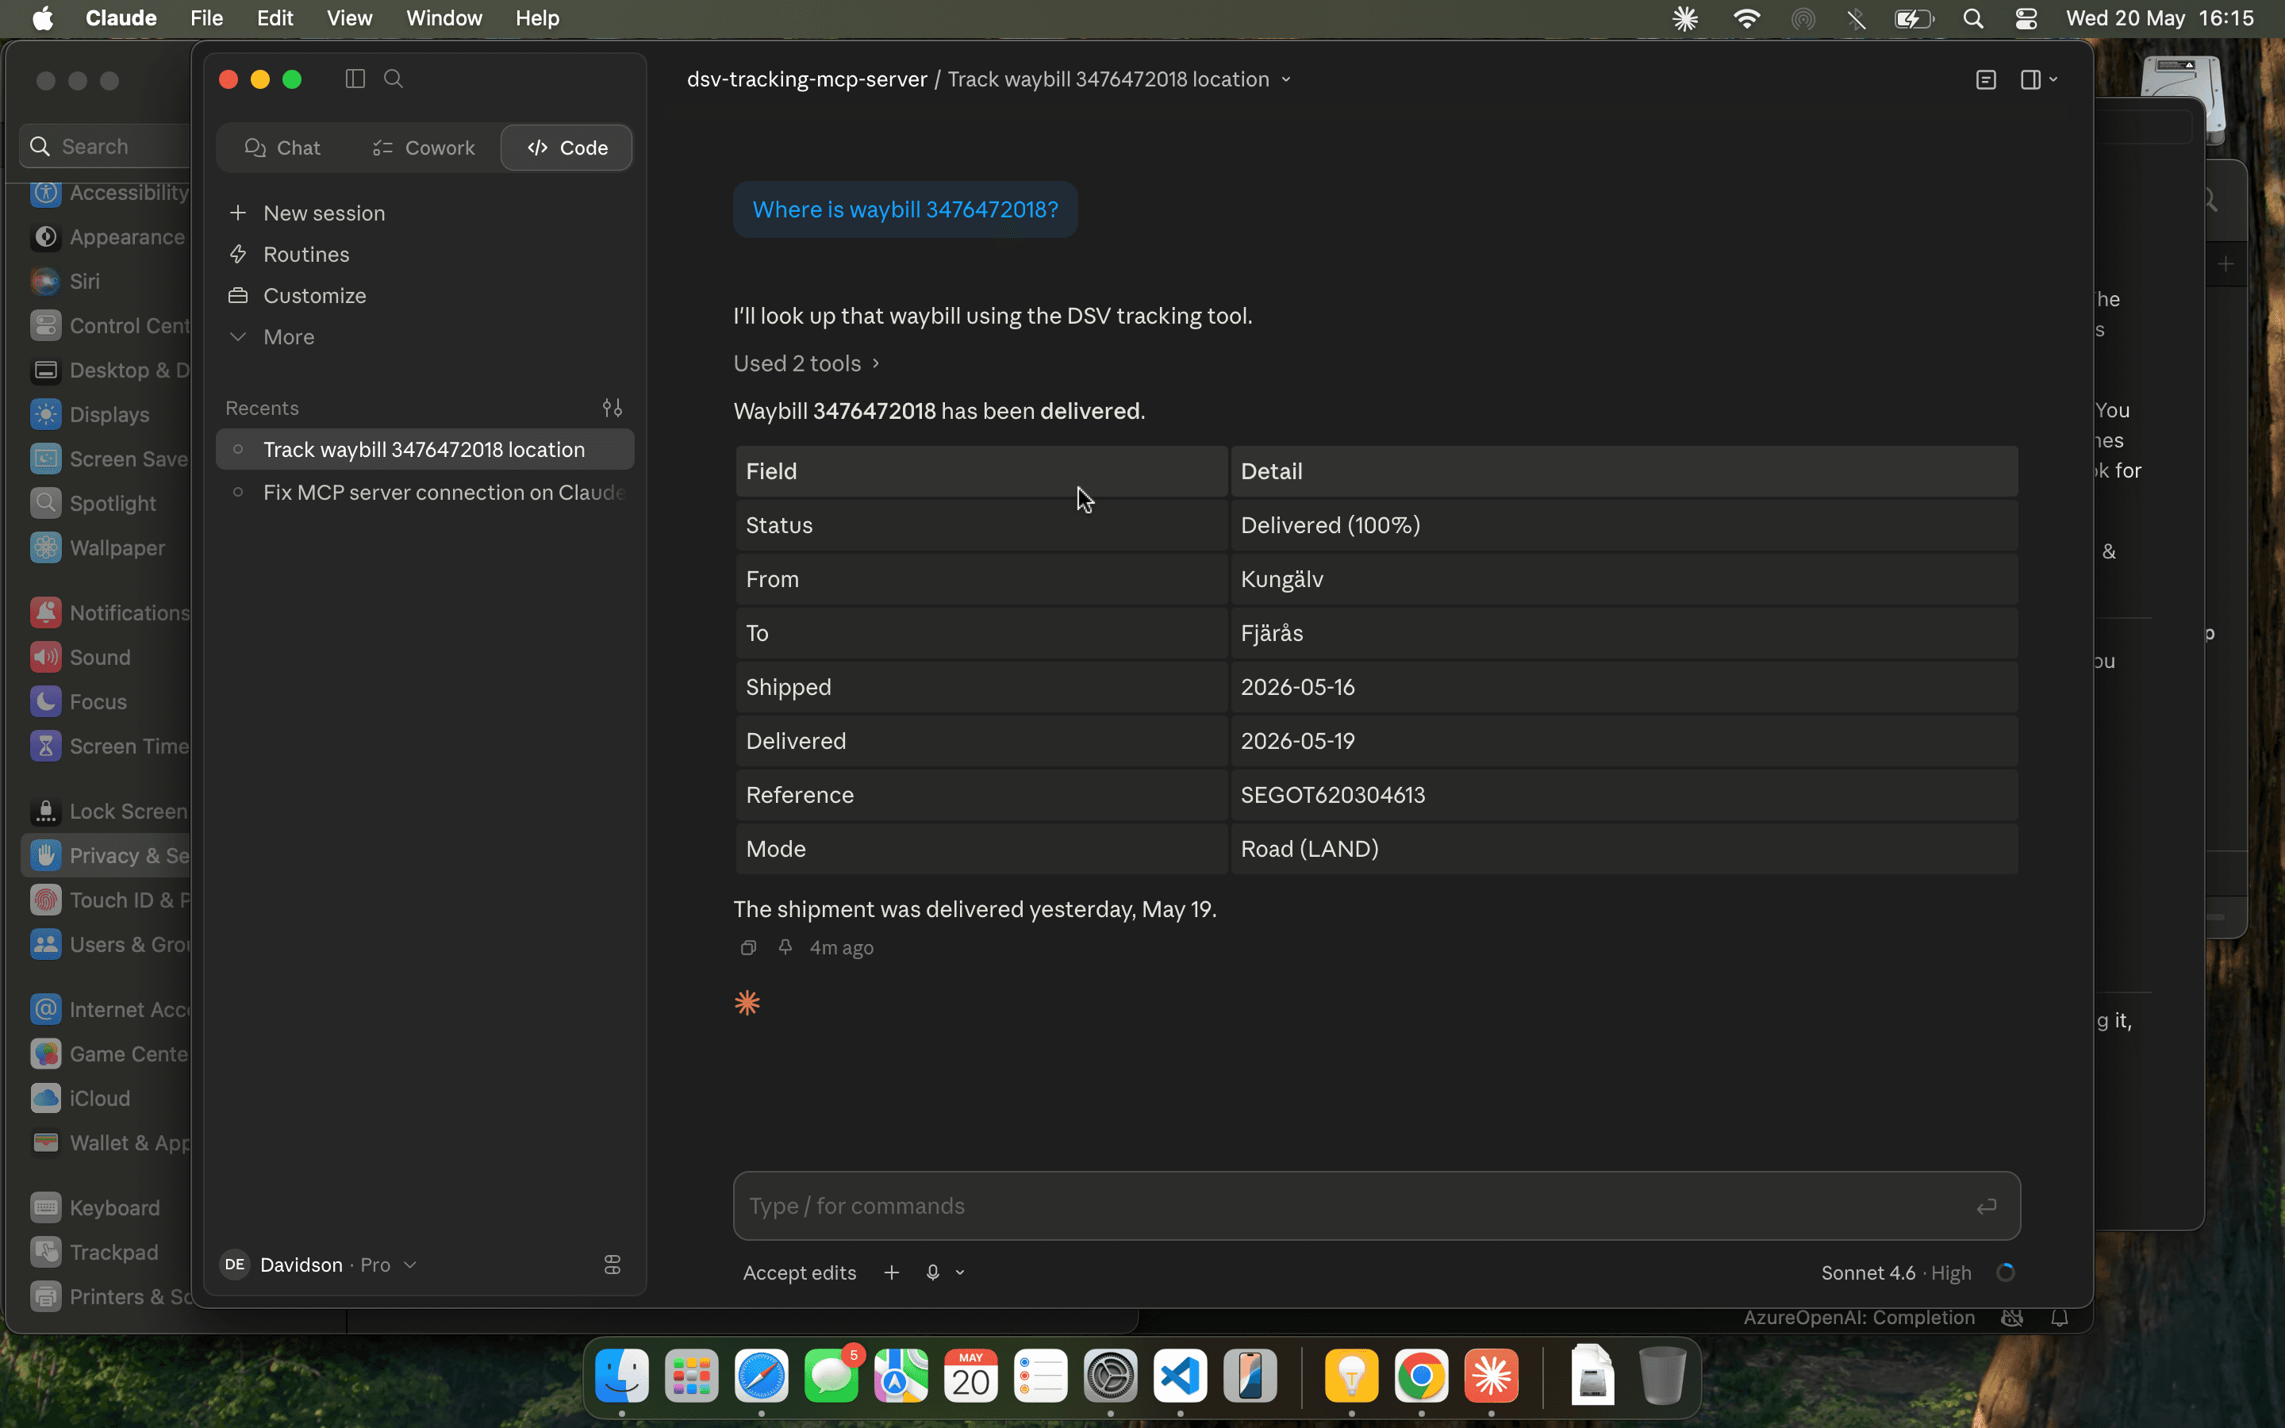Click the Claude menu bar status icon
The image size is (2285, 1428).
1685,18
